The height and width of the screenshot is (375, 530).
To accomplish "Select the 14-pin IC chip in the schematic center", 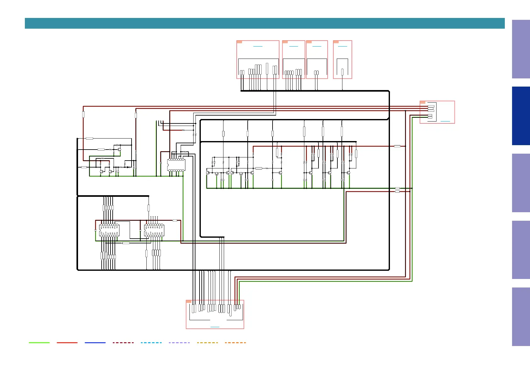I will (176, 165).
